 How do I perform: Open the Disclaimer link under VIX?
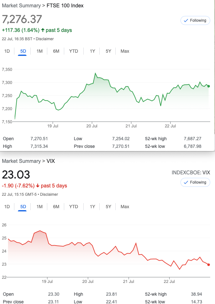[x=49, y=194]
